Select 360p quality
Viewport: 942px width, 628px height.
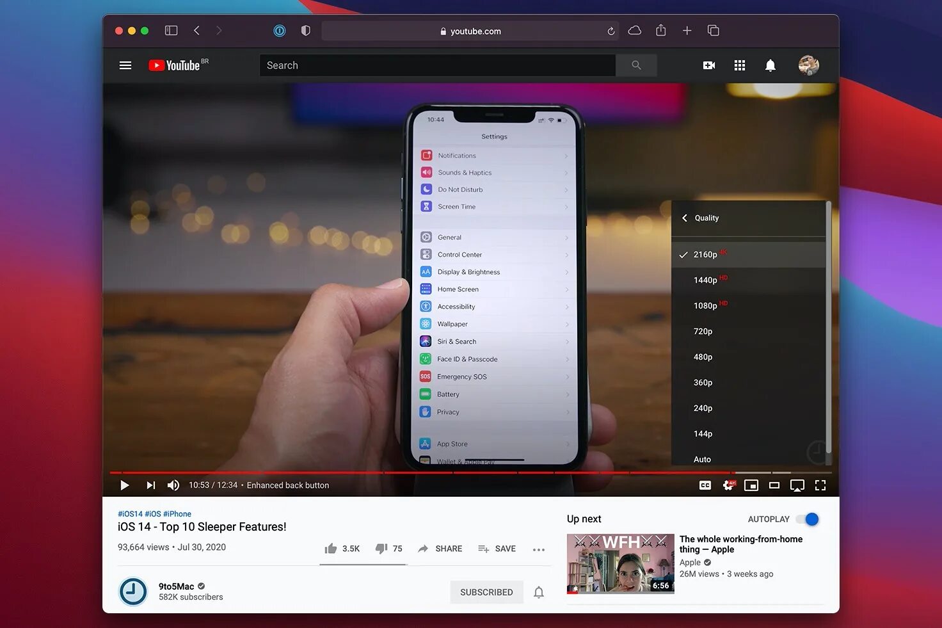coord(749,382)
